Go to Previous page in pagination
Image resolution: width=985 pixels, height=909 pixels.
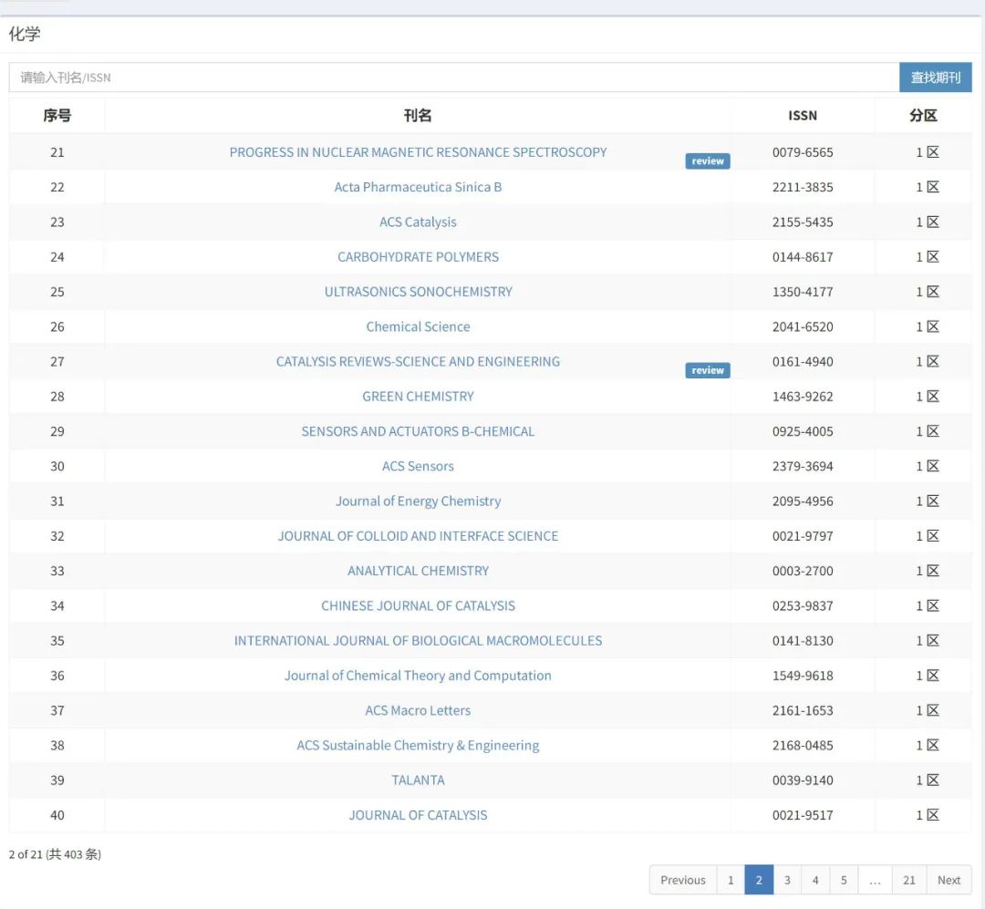click(682, 880)
